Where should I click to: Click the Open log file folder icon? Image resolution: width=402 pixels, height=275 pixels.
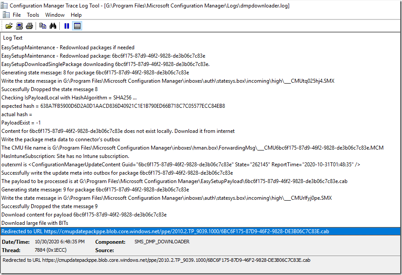click(x=9, y=26)
